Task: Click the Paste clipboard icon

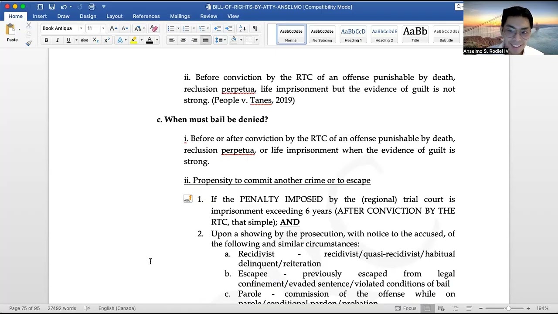Action: coord(10,30)
